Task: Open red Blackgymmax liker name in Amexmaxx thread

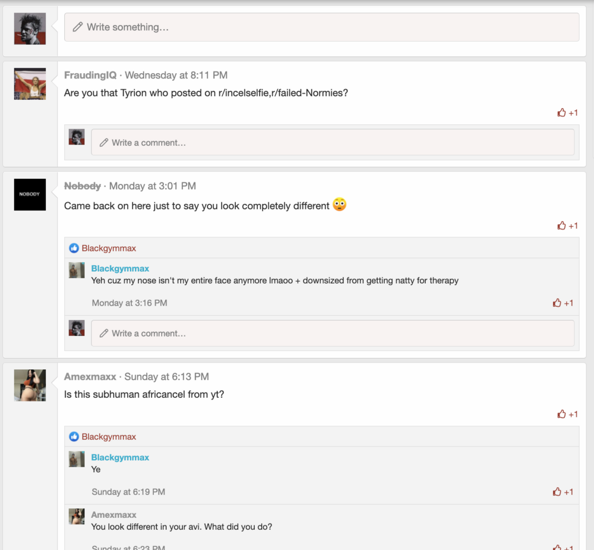Action: pyautogui.click(x=109, y=436)
